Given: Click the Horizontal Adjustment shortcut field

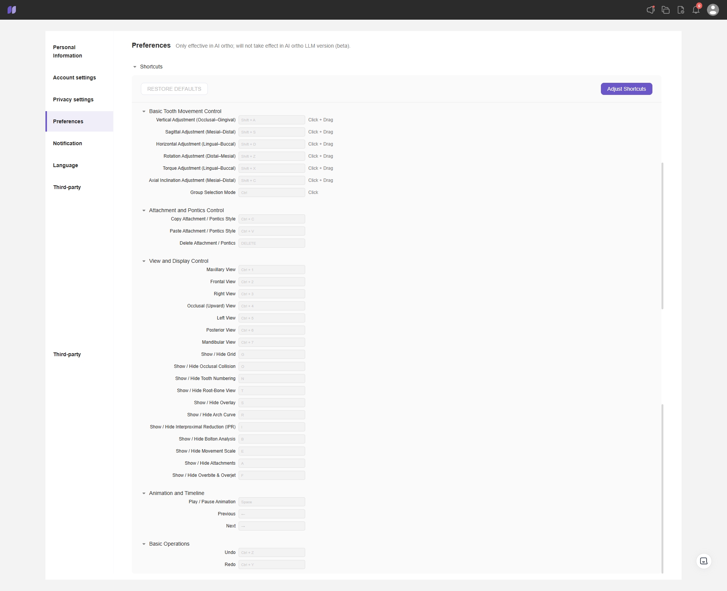Looking at the screenshot, I should [x=272, y=144].
